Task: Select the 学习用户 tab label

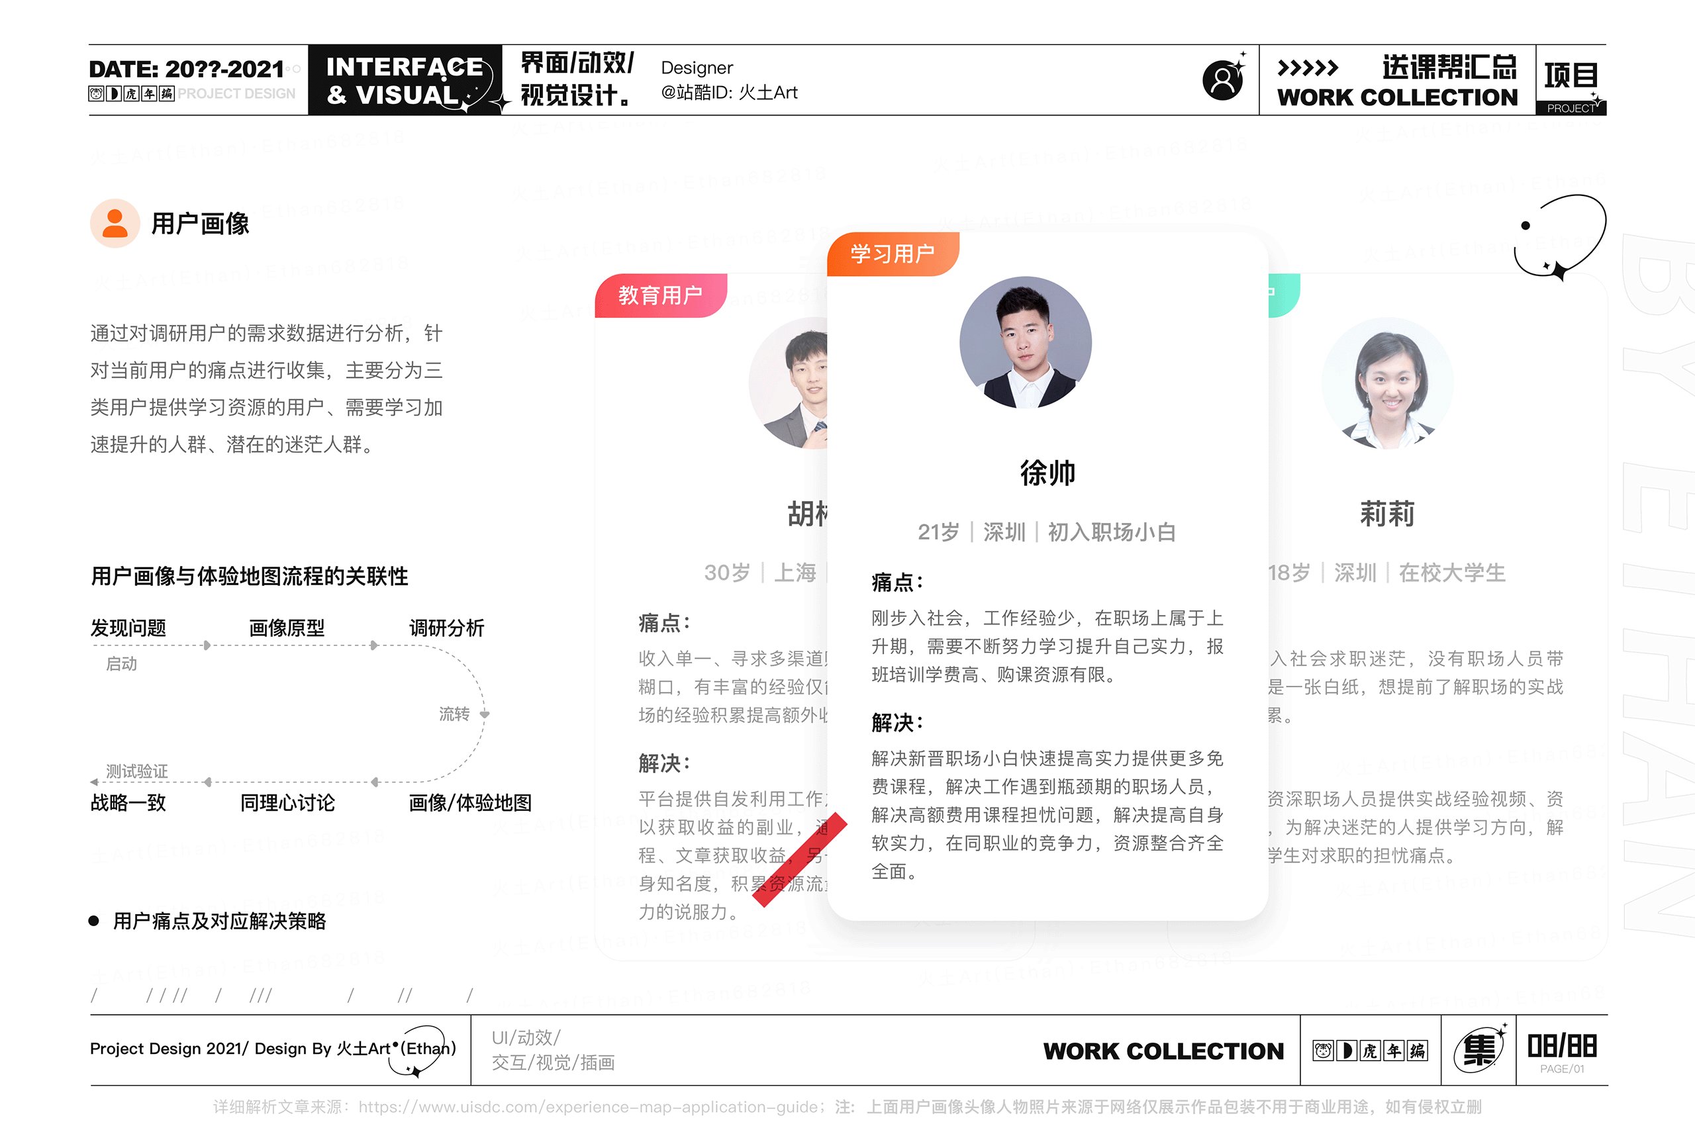Action: 892,254
